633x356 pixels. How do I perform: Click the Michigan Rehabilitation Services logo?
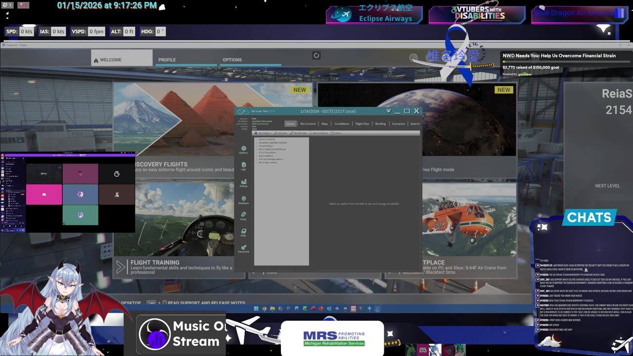tap(333, 339)
